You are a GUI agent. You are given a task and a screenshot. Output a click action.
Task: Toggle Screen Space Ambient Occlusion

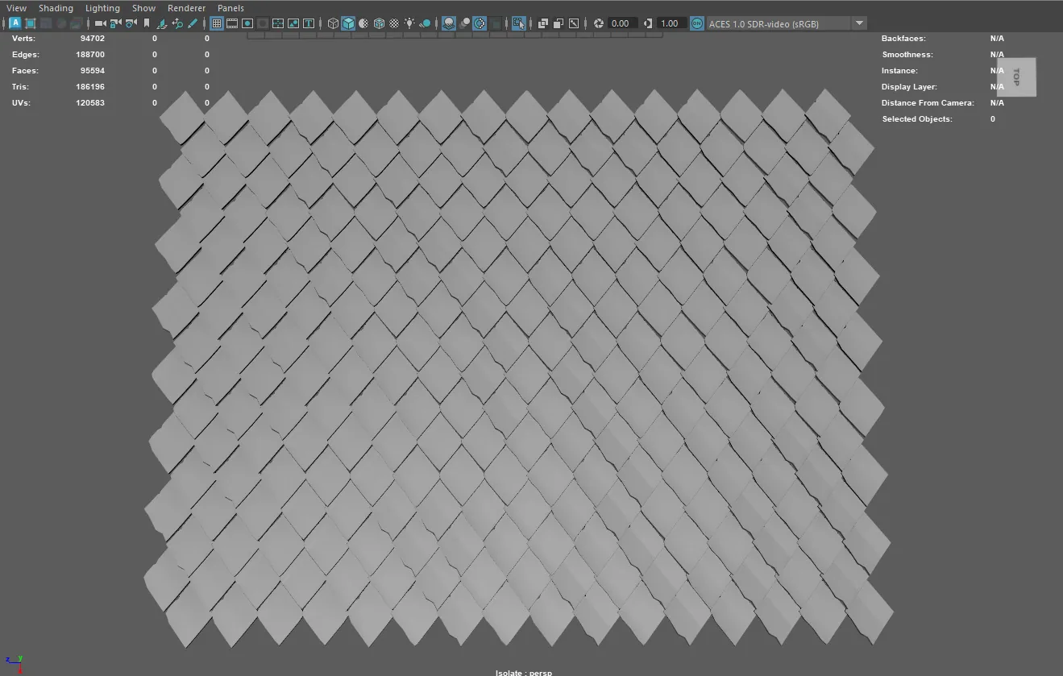[449, 23]
